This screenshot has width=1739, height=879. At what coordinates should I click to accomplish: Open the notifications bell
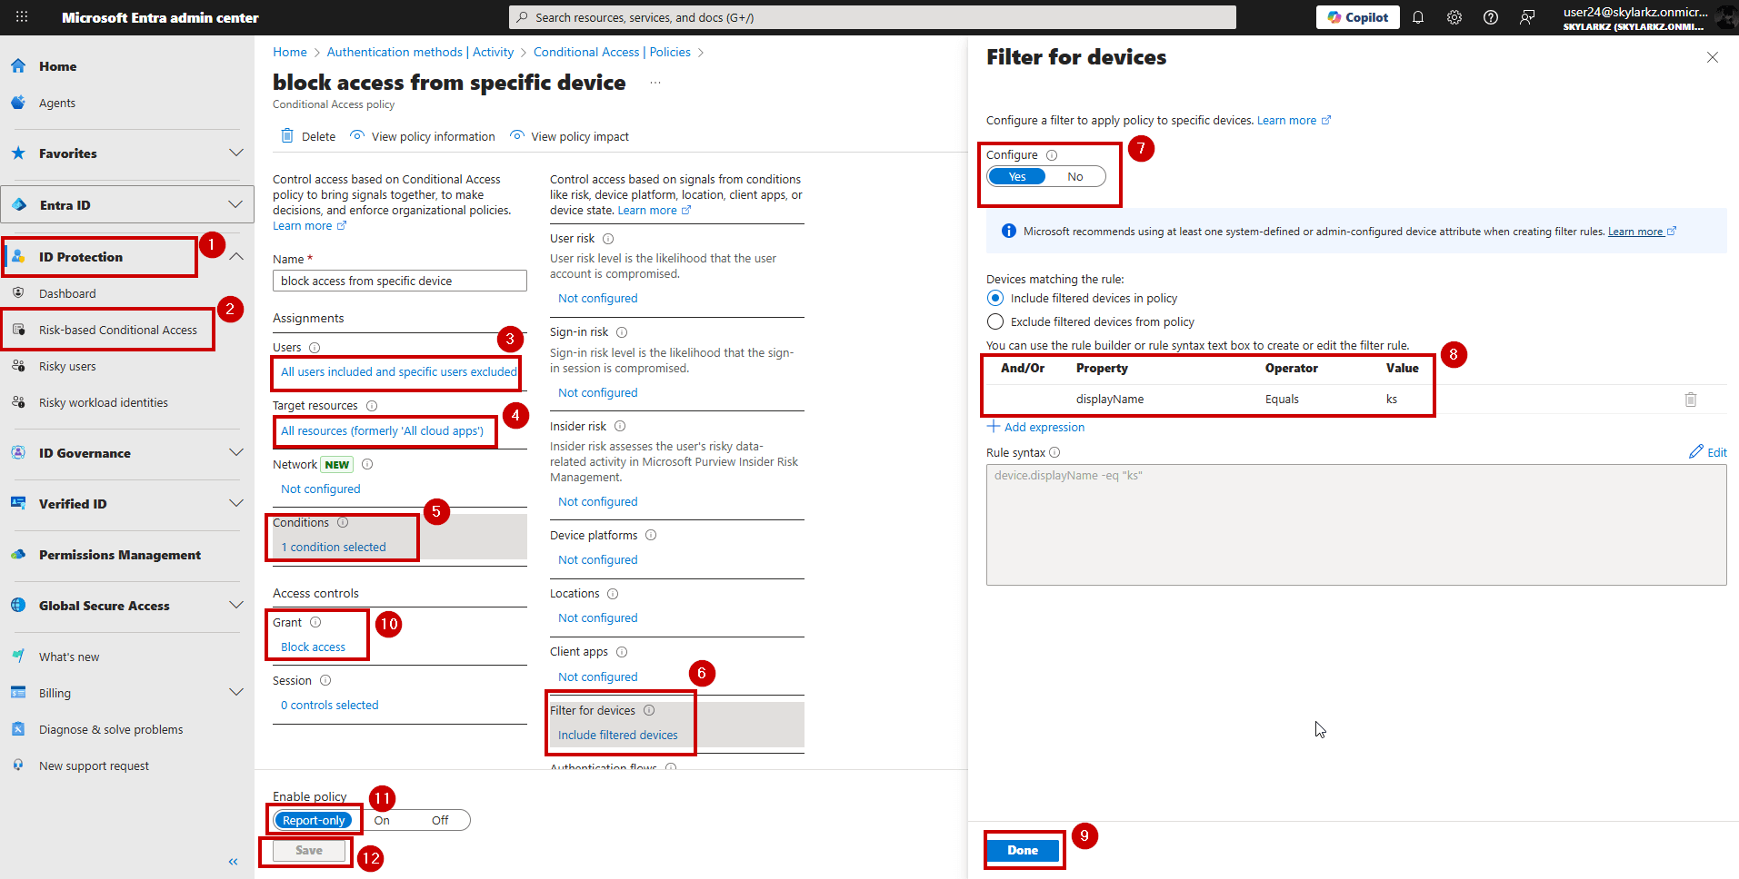click(1418, 16)
